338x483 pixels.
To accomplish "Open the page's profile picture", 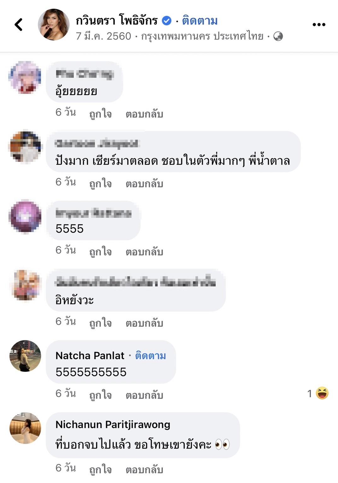I will (x=54, y=25).
